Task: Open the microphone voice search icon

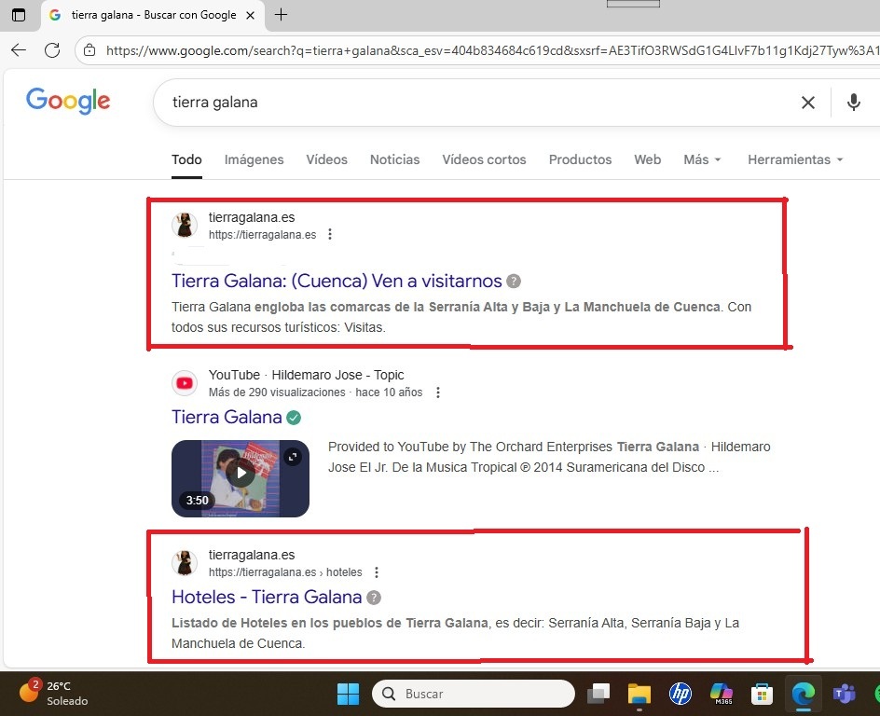Action: [x=853, y=103]
